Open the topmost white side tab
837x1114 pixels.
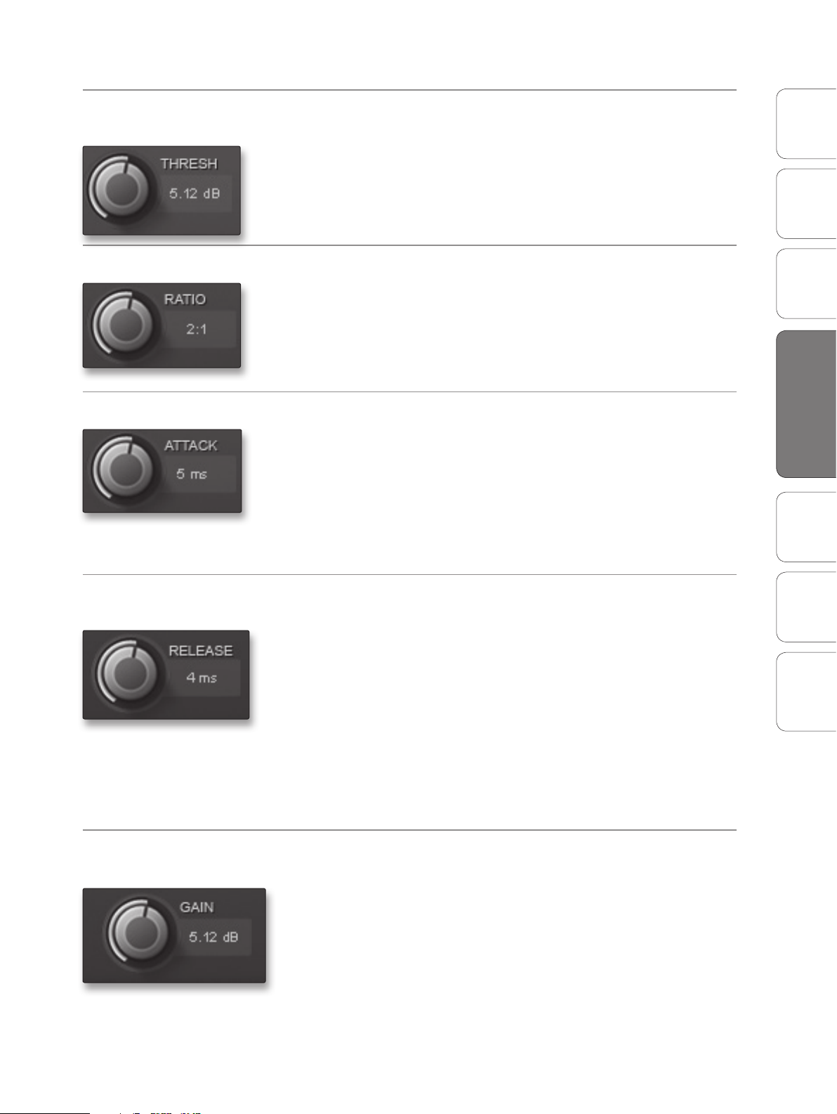pyautogui.click(x=806, y=124)
